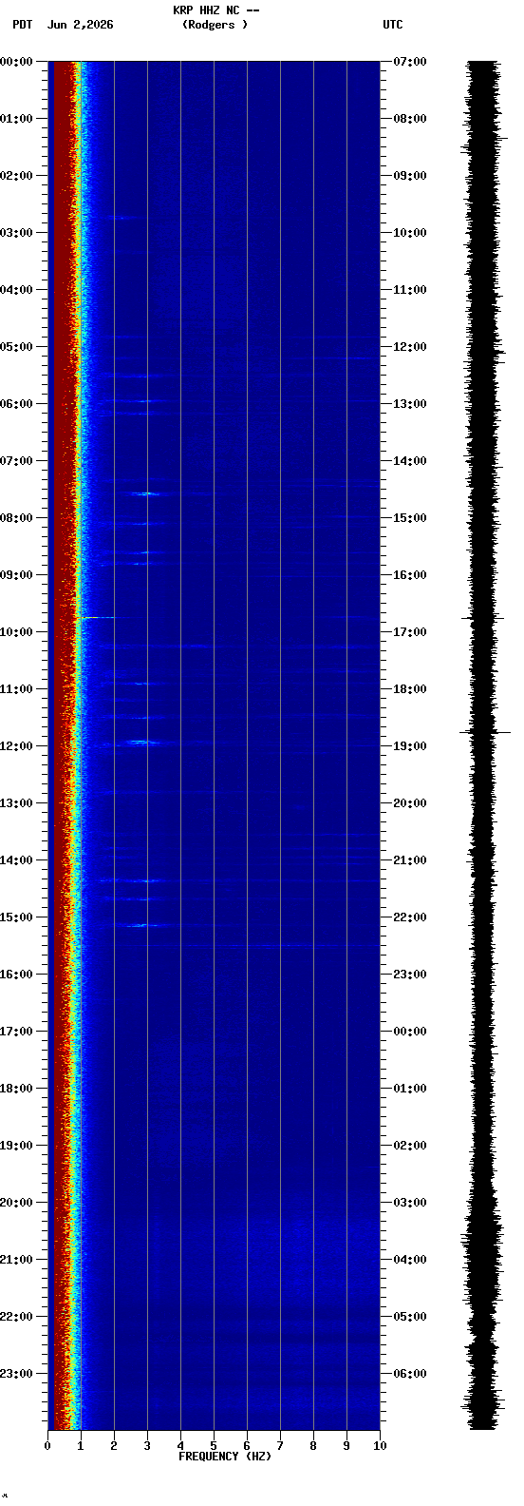Screen dimensions: 524x1506
Task: Pick the 17:00 label on UTC axis
Action: [410, 632]
